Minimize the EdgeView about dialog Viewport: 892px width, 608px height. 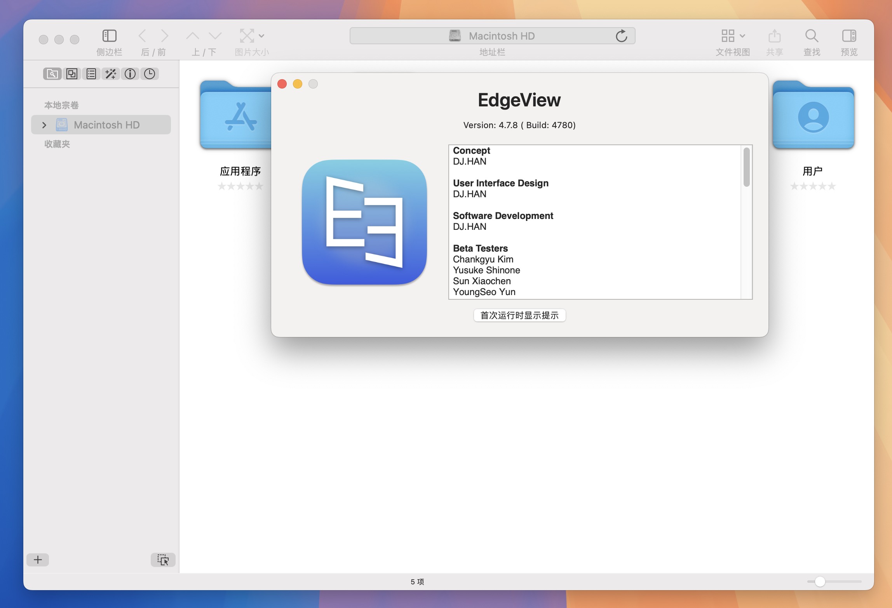pos(298,84)
